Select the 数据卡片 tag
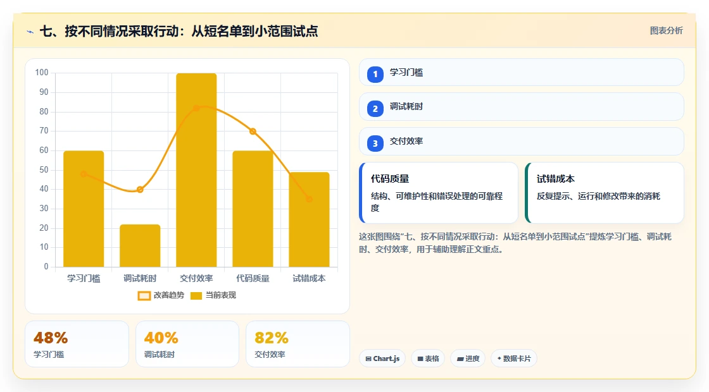709x392 pixels. coord(514,358)
